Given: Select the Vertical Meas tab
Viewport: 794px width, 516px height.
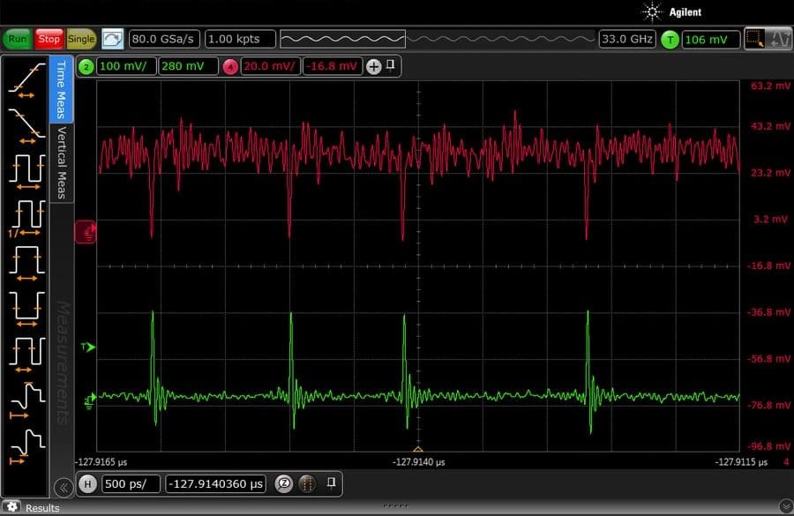Looking at the screenshot, I should tap(61, 162).
